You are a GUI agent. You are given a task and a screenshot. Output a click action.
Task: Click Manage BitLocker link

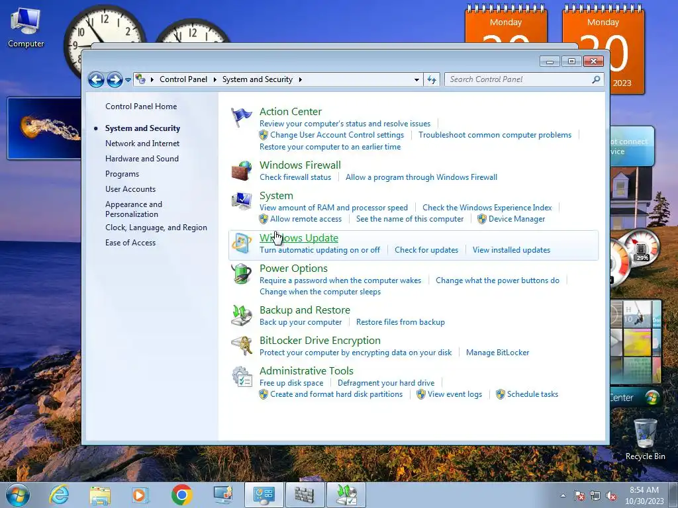coord(497,353)
